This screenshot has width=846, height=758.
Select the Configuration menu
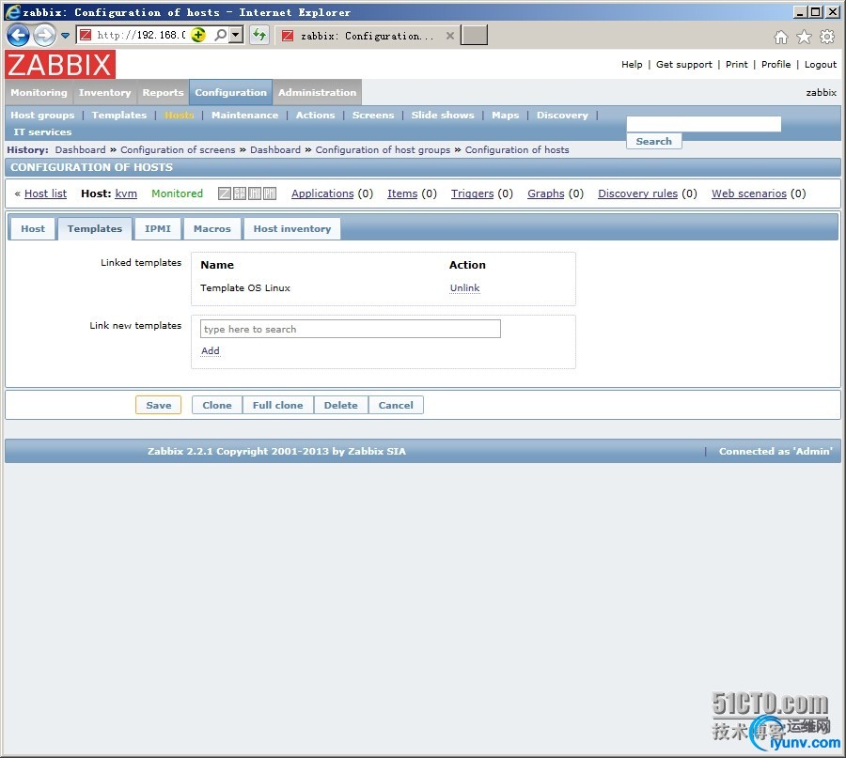(231, 92)
